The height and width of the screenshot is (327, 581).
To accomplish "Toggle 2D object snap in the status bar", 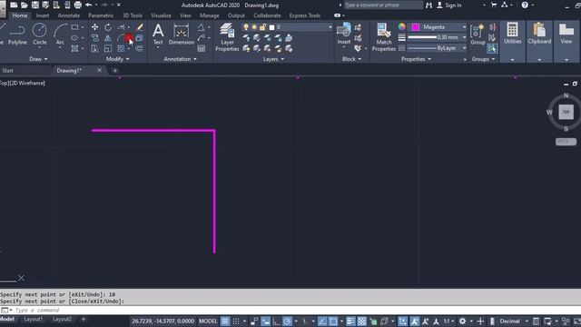I will [333, 321].
